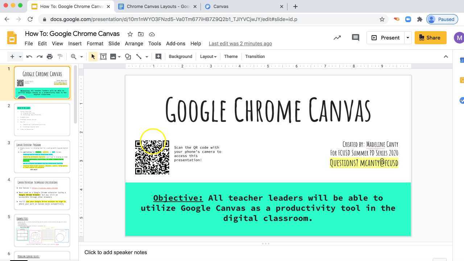This screenshot has width=464, height=261.
Task: Select the Line tool
Action: pos(139,56)
